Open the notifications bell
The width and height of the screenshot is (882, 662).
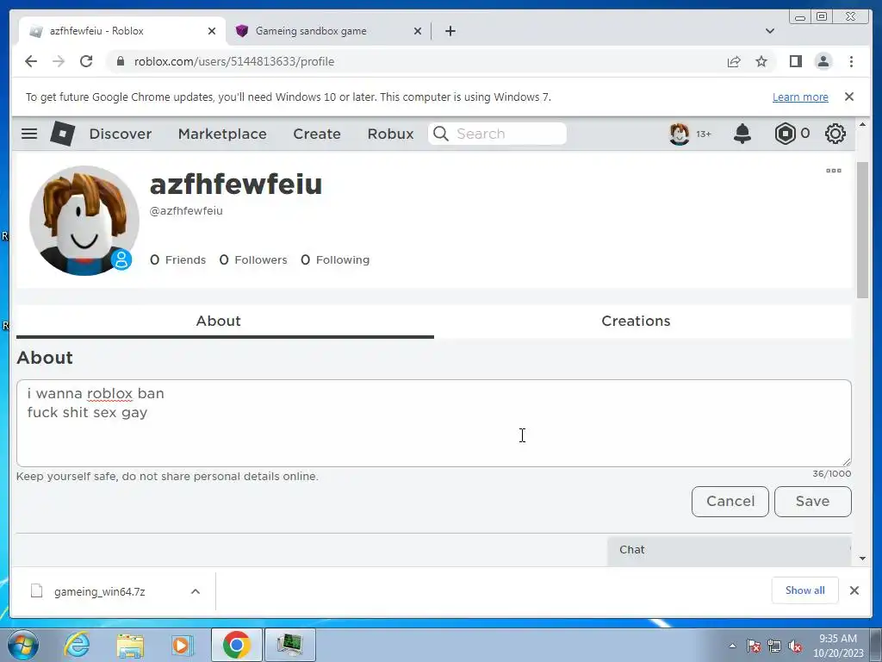(742, 134)
